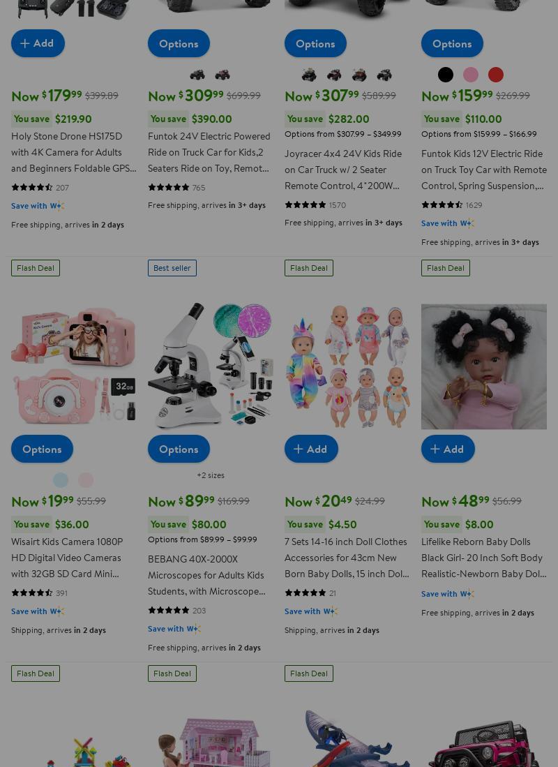Click first truck variant icon under Funtok 24V
Screen dimensions: 558x767
click(x=197, y=75)
